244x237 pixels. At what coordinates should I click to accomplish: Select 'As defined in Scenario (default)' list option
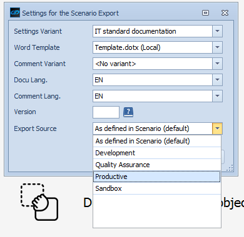[157, 141]
